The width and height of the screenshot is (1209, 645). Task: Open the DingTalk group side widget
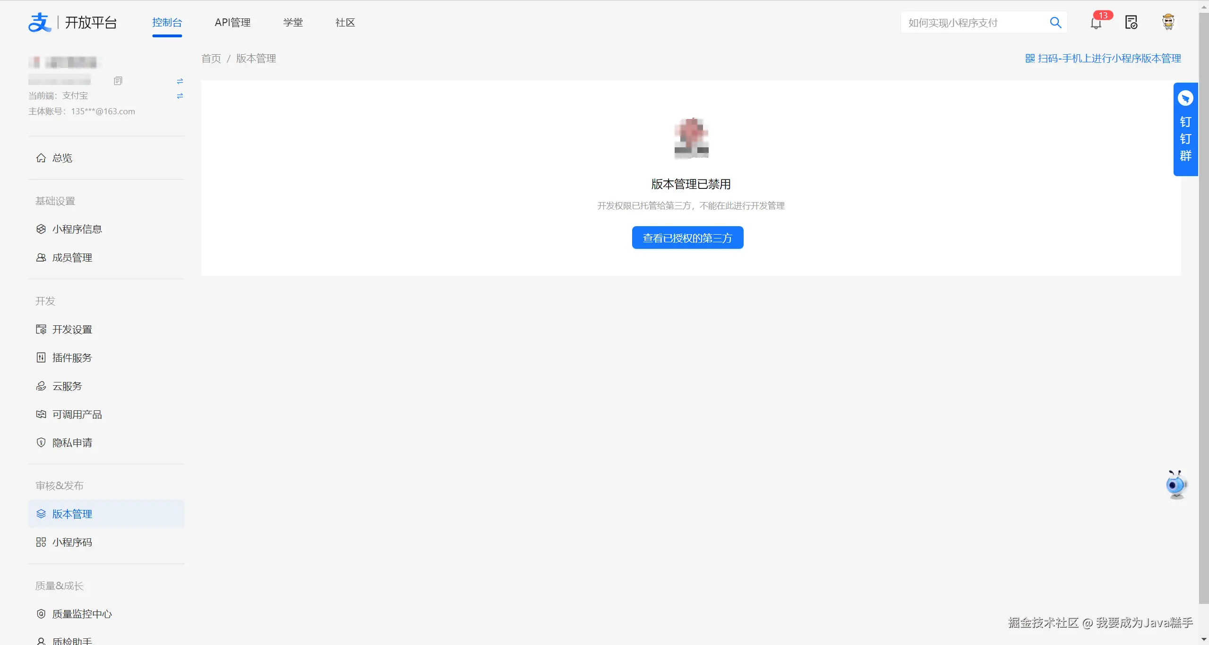(x=1185, y=129)
